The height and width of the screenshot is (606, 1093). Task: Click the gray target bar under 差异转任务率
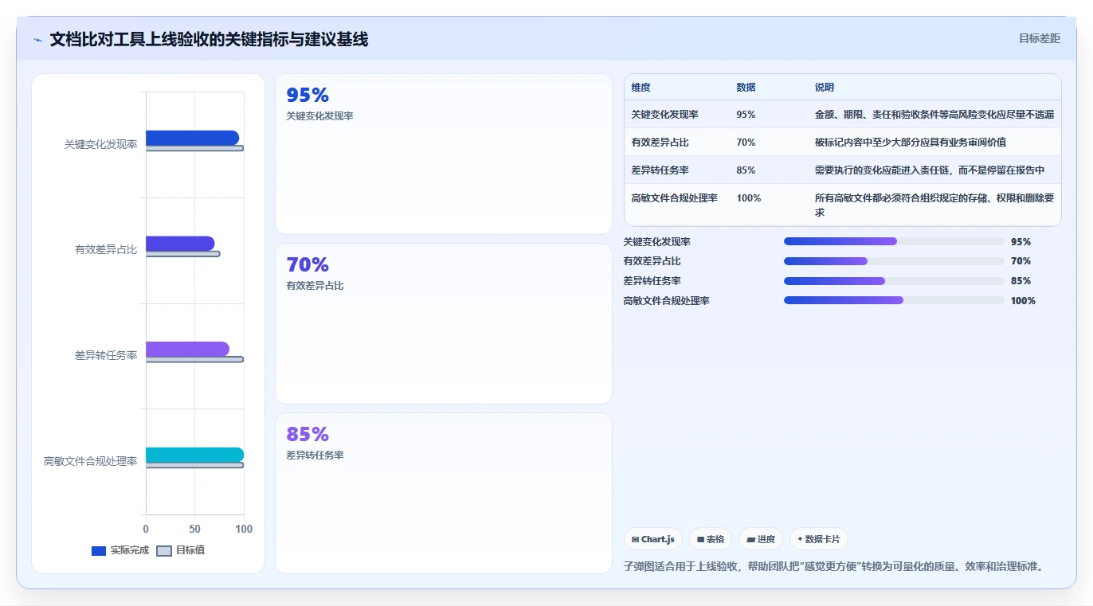coord(194,359)
